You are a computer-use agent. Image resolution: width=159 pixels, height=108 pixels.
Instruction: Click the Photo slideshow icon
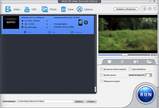45,9
